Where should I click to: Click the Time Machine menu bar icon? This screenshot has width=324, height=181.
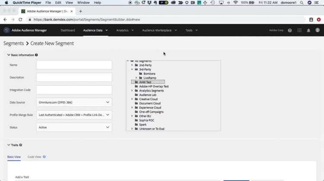click(x=213, y=3)
